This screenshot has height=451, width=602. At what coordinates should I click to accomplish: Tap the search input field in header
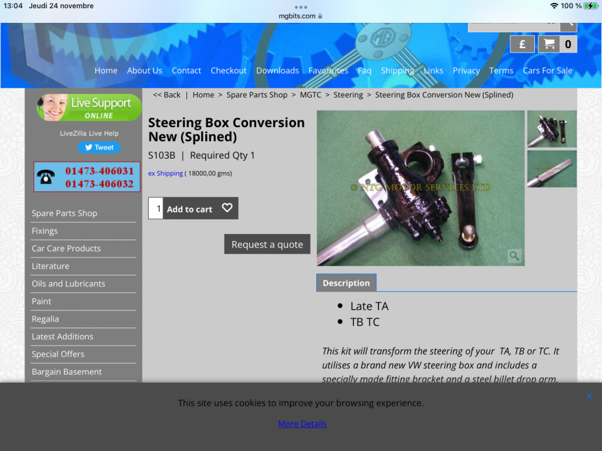(514, 27)
